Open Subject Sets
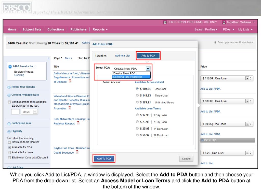The image size is (261, 195). click(x=32, y=29)
